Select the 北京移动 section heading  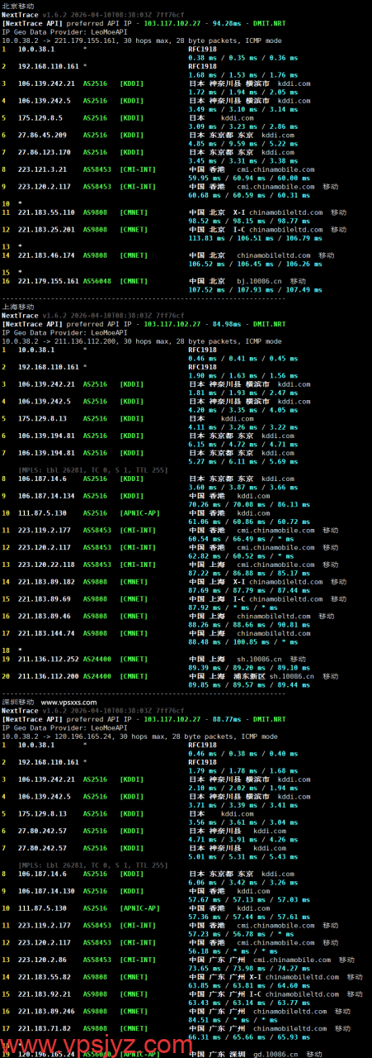(17, 6)
